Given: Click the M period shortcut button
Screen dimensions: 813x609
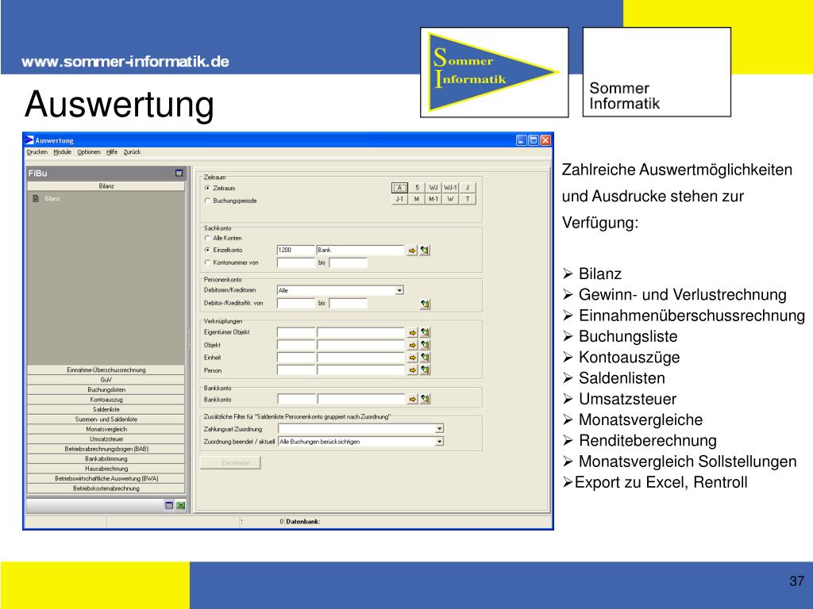Looking at the screenshot, I should (416, 199).
